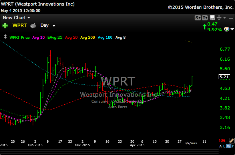Select the L logarithmic scale toggle

tap(224, 146)
